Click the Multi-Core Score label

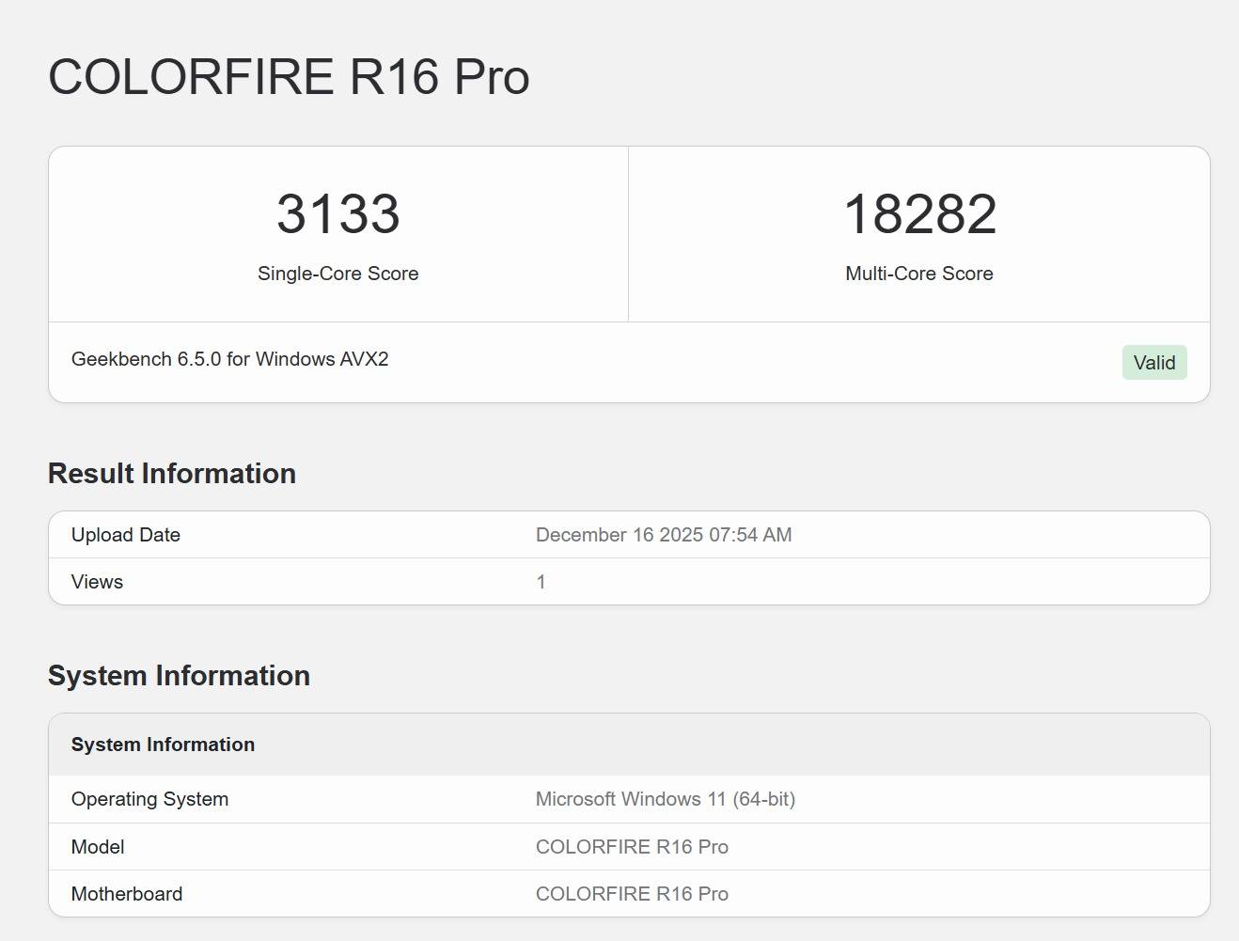tap(918, 274)
